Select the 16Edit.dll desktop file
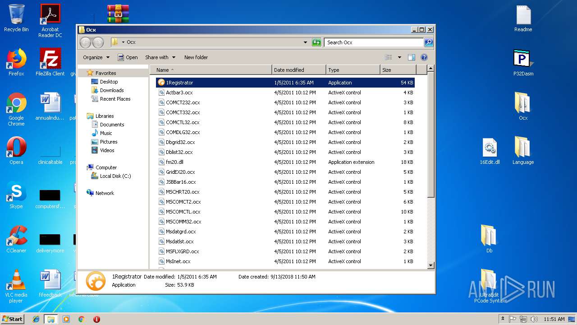The width and height of the screenshot is (577, 325). (x=490, y=151)
